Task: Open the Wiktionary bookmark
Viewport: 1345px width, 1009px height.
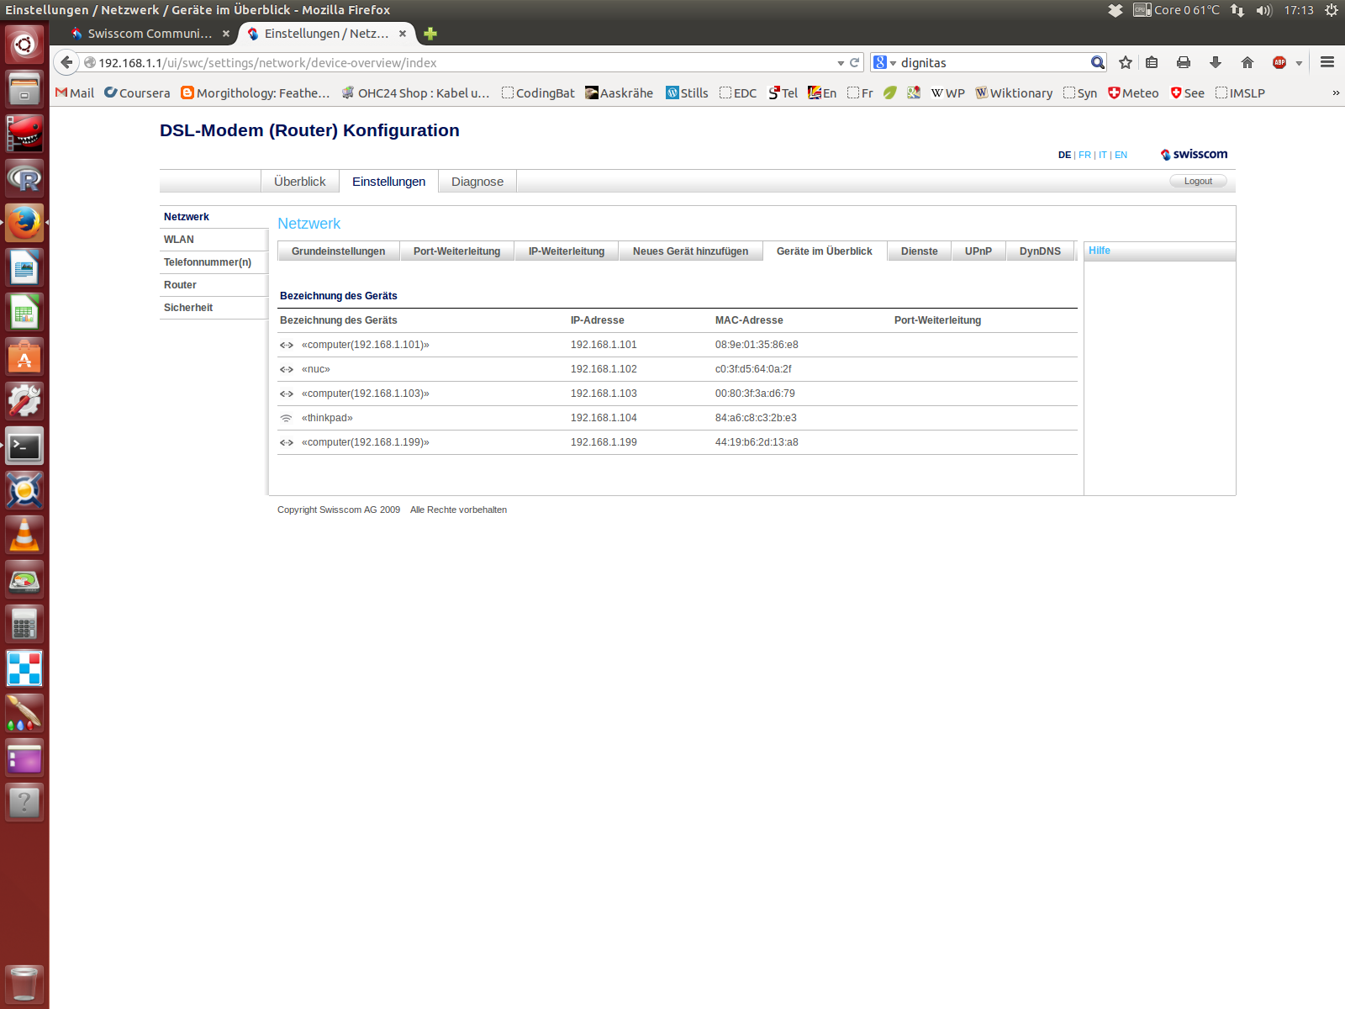Action: coord(1014,93)
